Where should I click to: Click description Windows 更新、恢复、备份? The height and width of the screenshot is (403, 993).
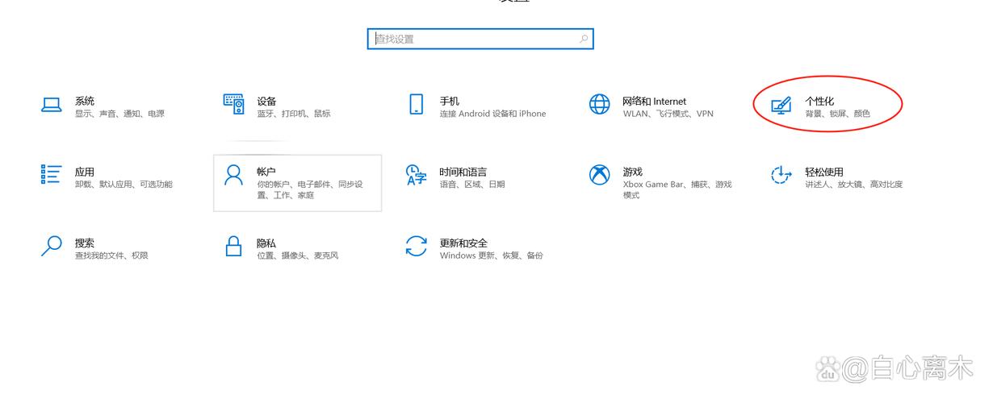pos(492,256)
